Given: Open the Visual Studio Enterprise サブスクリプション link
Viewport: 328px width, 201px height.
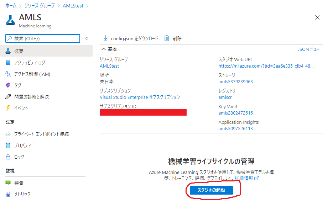Looking at the screenshot, I should tap(140, 97).
